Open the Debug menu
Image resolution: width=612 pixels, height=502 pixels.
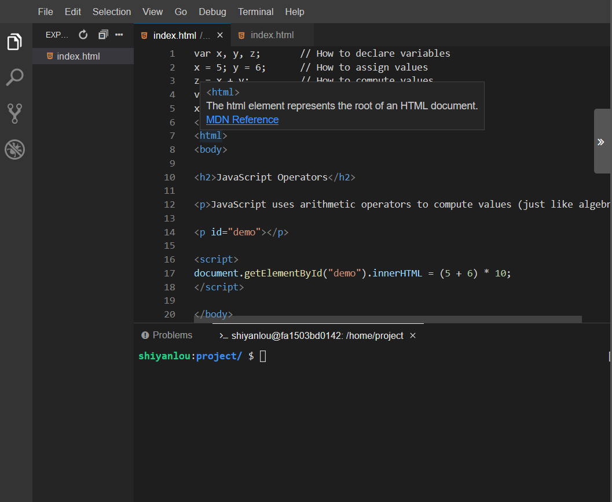(212, 12)
